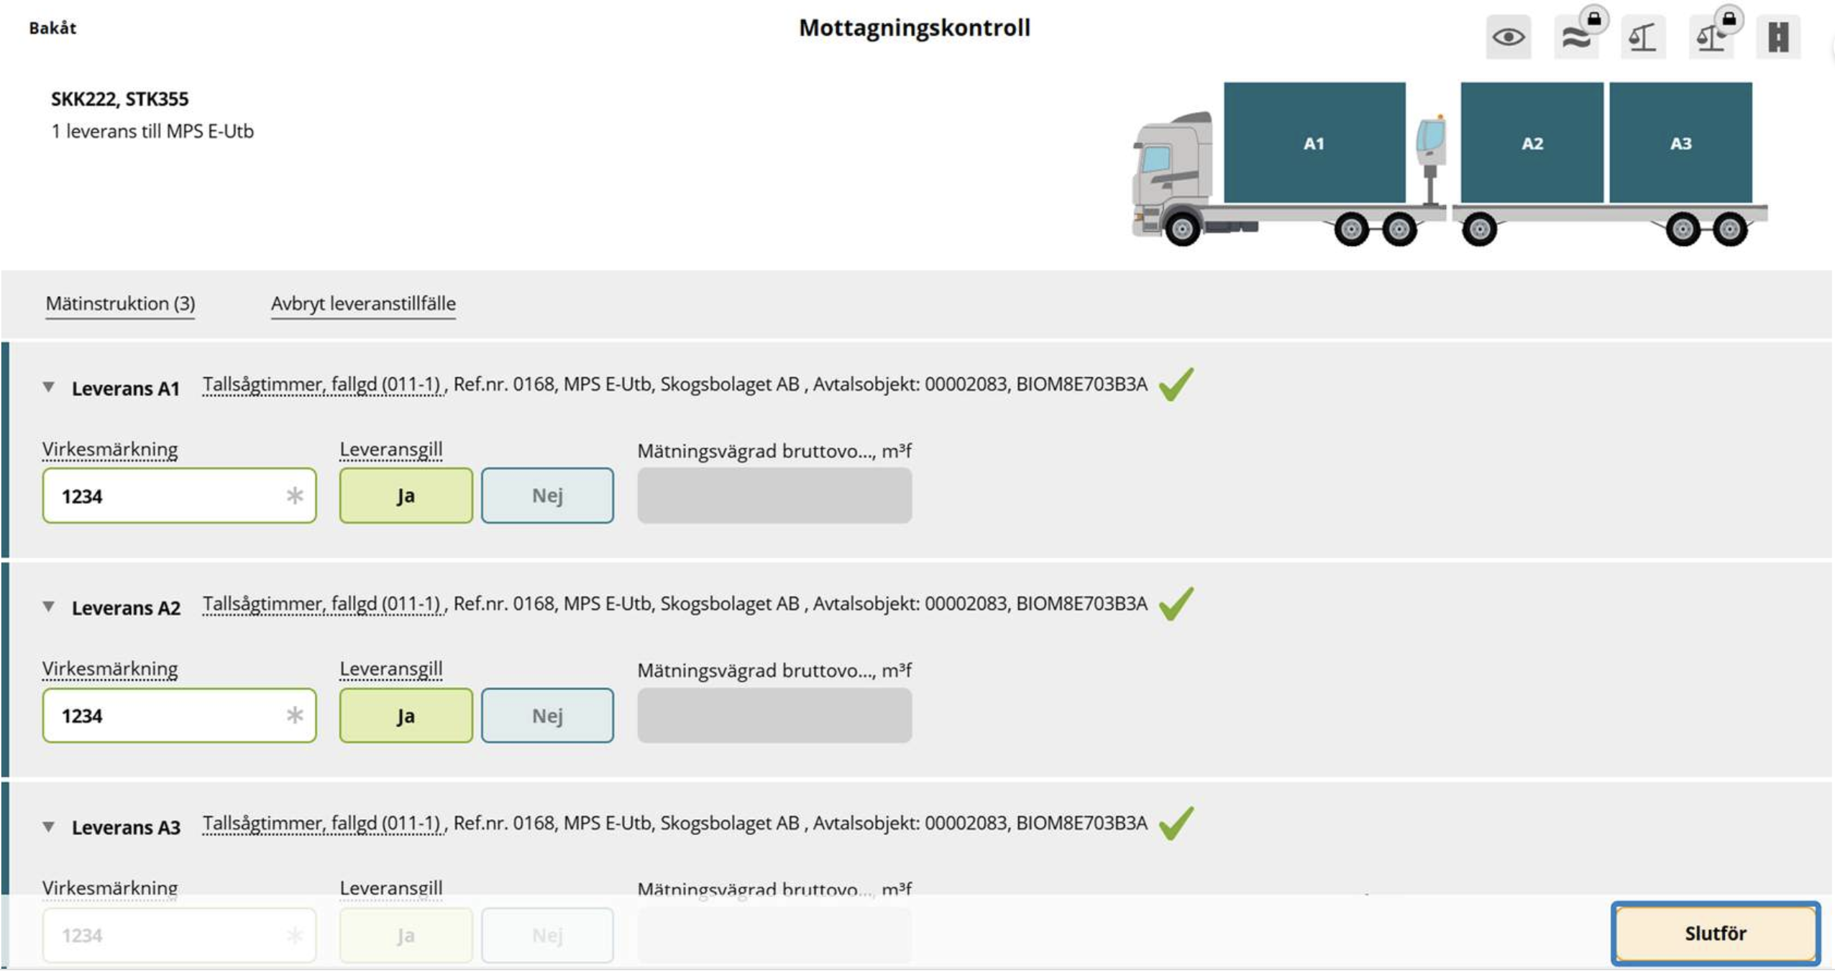Collapse the Leverans A3 section
The image size is (1835, 976).
(x=48, y=827)
